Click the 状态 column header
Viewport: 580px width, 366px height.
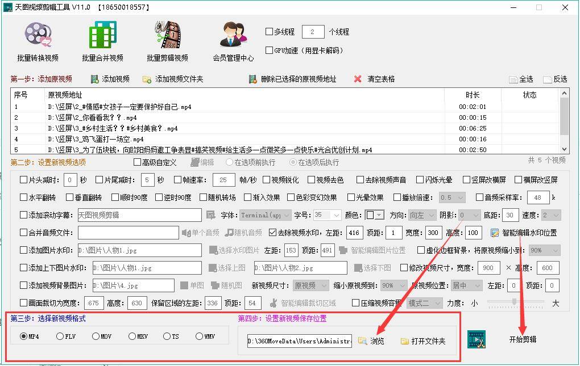tap(530, 95)
